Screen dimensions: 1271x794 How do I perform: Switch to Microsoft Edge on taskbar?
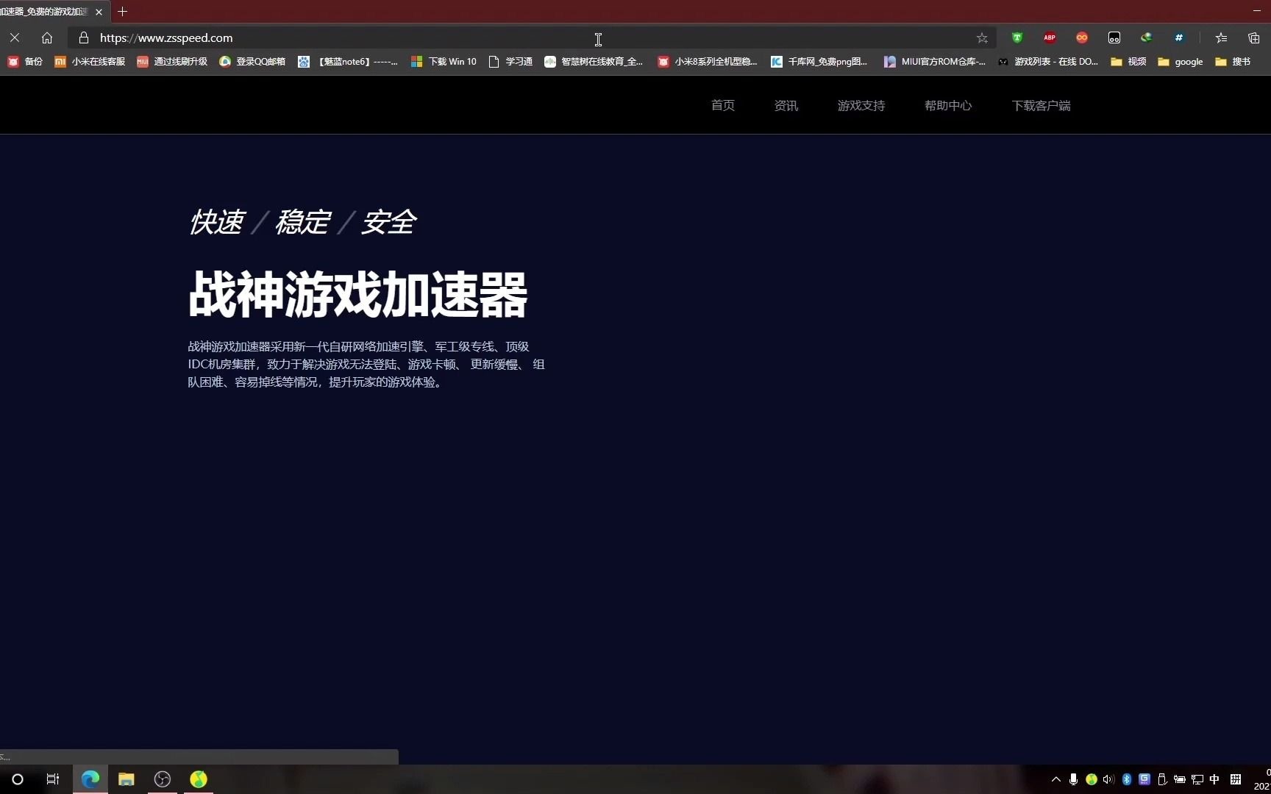90,779
